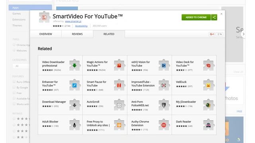Open Video Downloader professional title
This screenshot has width=255, height=143.
(x=53, y=64)
